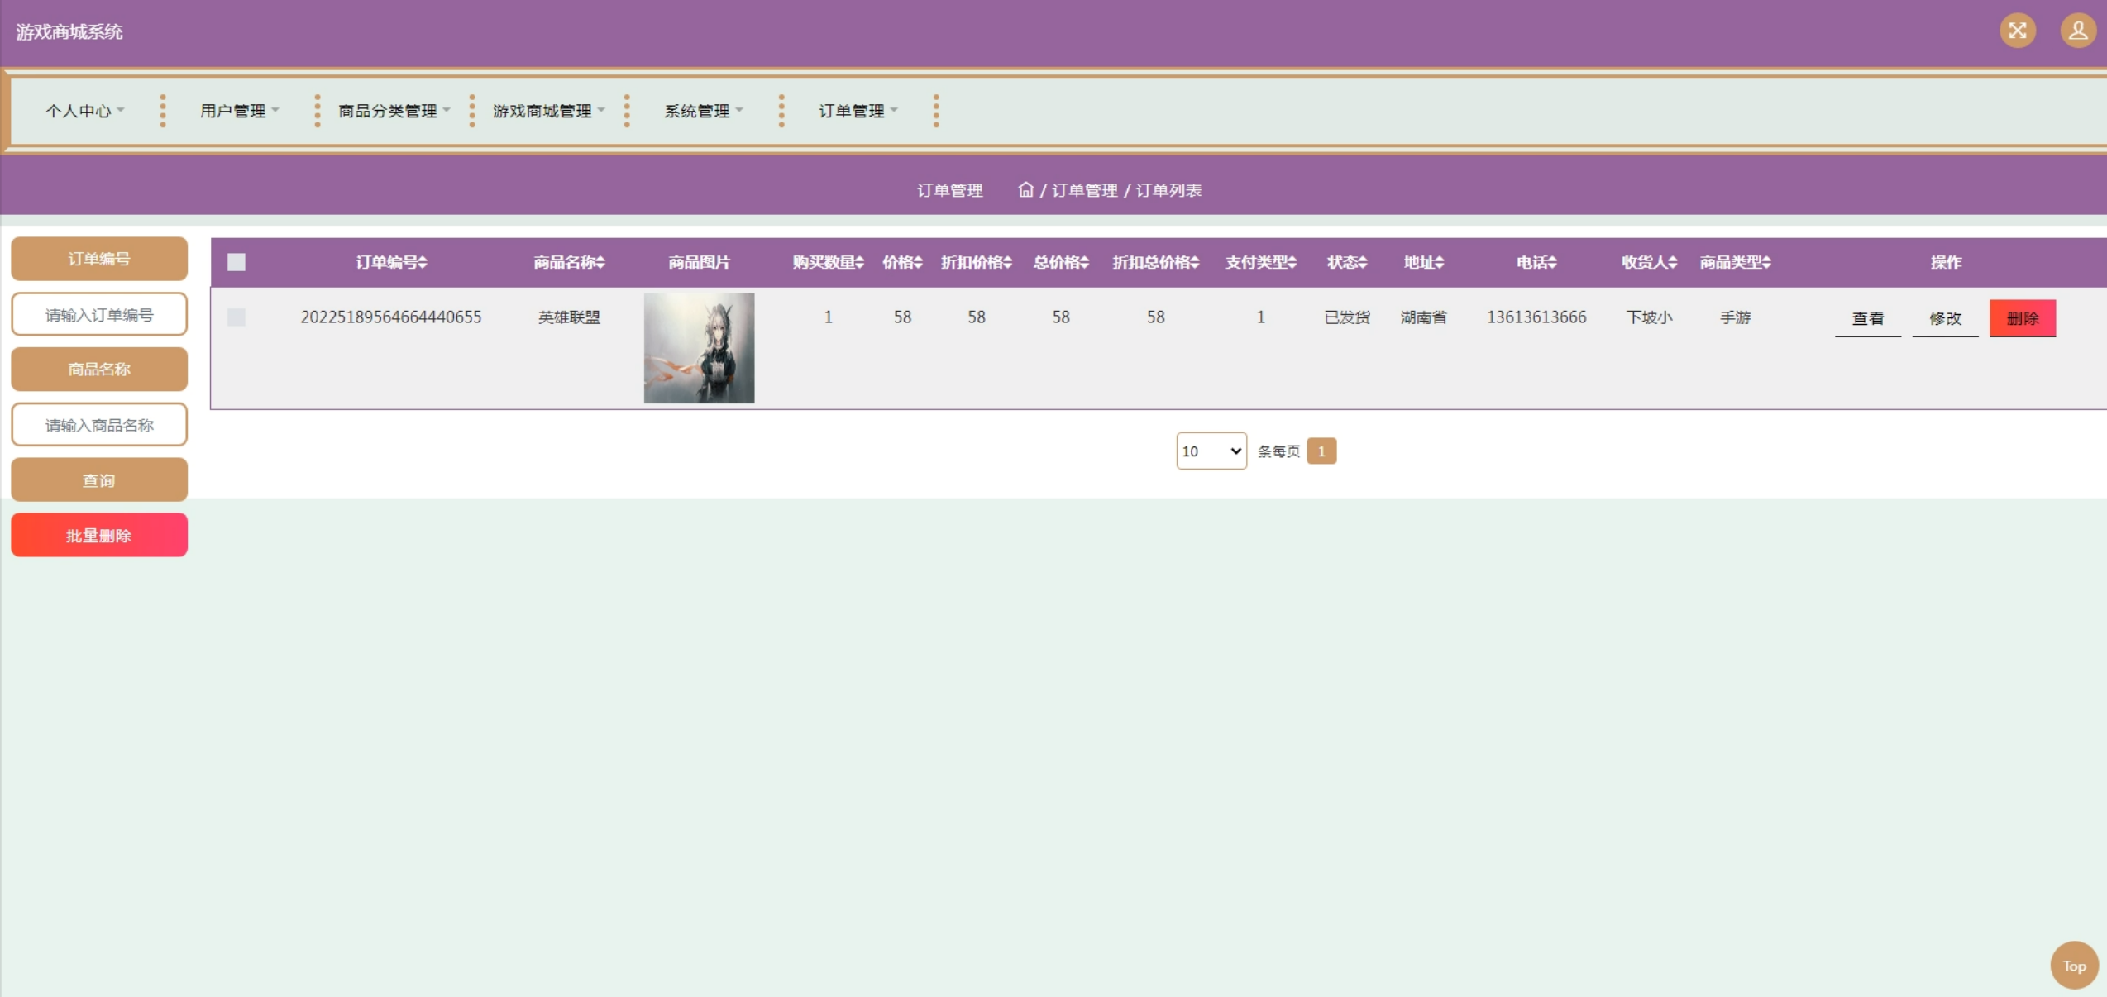Viewport: 2107px width, 997px height.
Task: Open the 用户管理 menu
Action: pyautogui.click(x=239, y=111)
